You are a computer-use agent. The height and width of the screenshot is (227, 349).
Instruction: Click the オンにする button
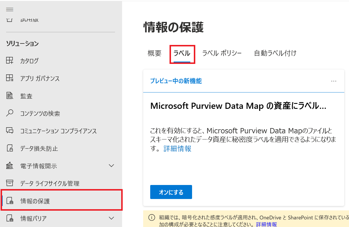click(x=171, y=192)
